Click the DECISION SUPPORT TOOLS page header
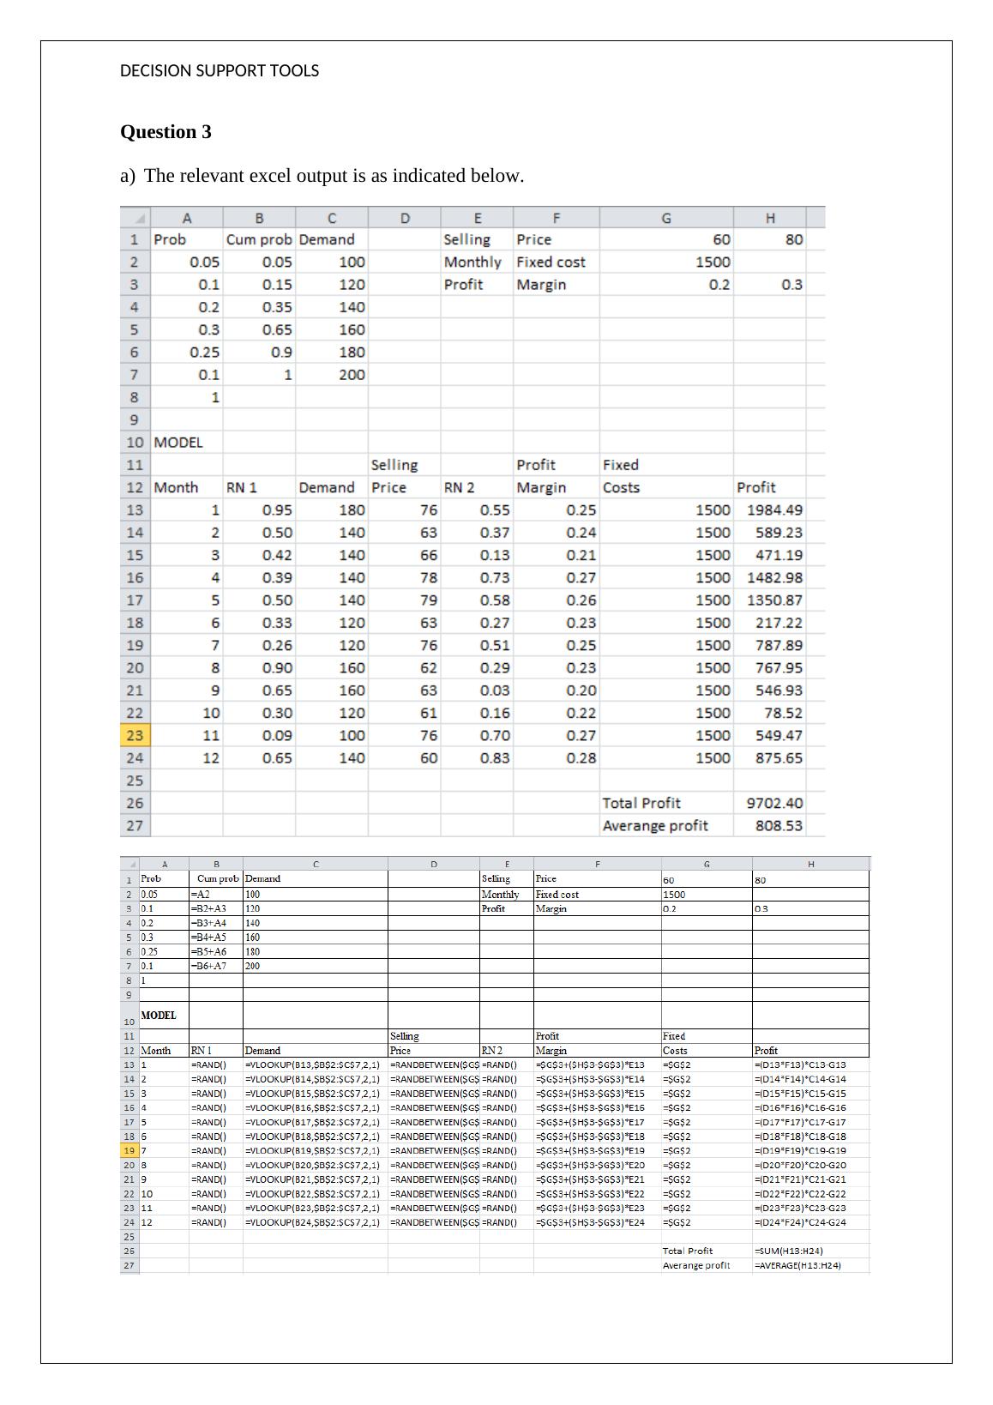This screenshot has width=993, height=1405. [220, 71]
